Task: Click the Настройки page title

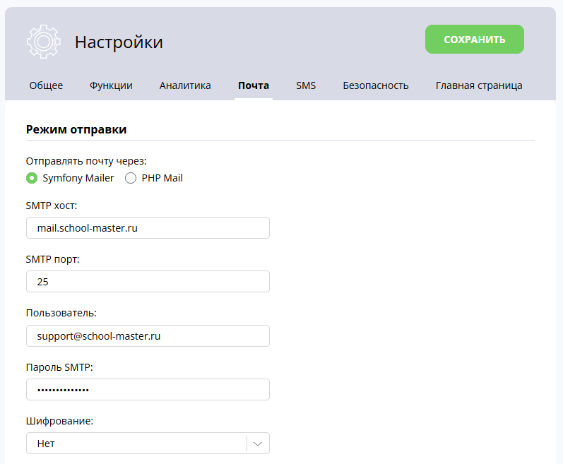Action: (x=119, y=42)
